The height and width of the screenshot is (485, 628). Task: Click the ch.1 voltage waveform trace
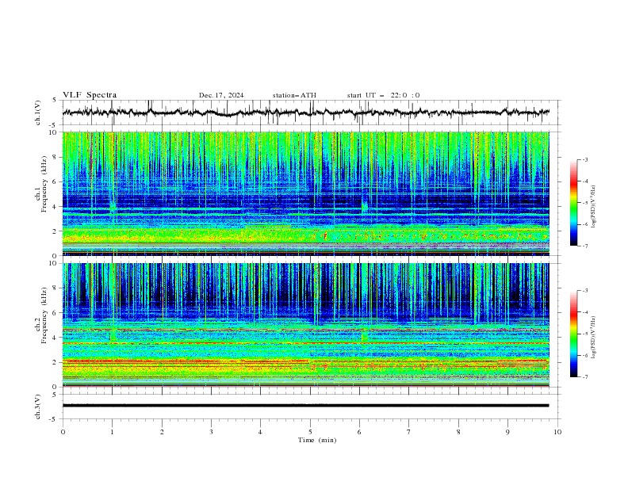pyautogui.click(x=305, y=113)
